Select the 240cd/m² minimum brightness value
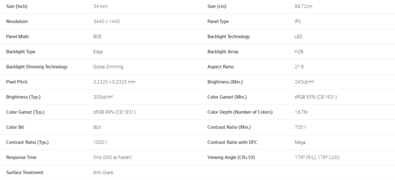 click(304, 82)
